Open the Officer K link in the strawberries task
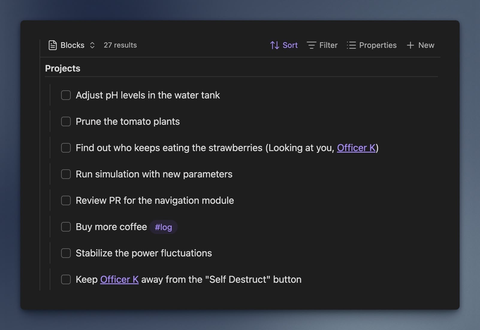Viewport: 480px width, 330px height. [x=356, y=148]
